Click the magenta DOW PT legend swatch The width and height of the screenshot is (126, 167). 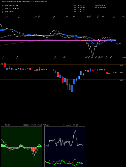3,12
